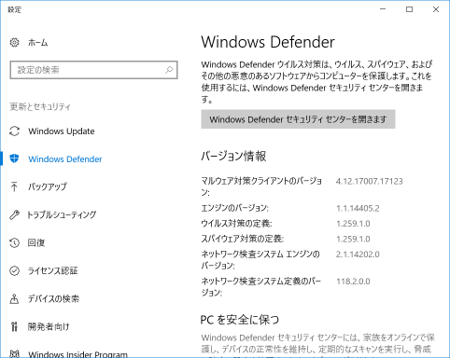450x358 pixels.
Task: Focus the 設定の検索 search field
Action: [x=93, y=70]
